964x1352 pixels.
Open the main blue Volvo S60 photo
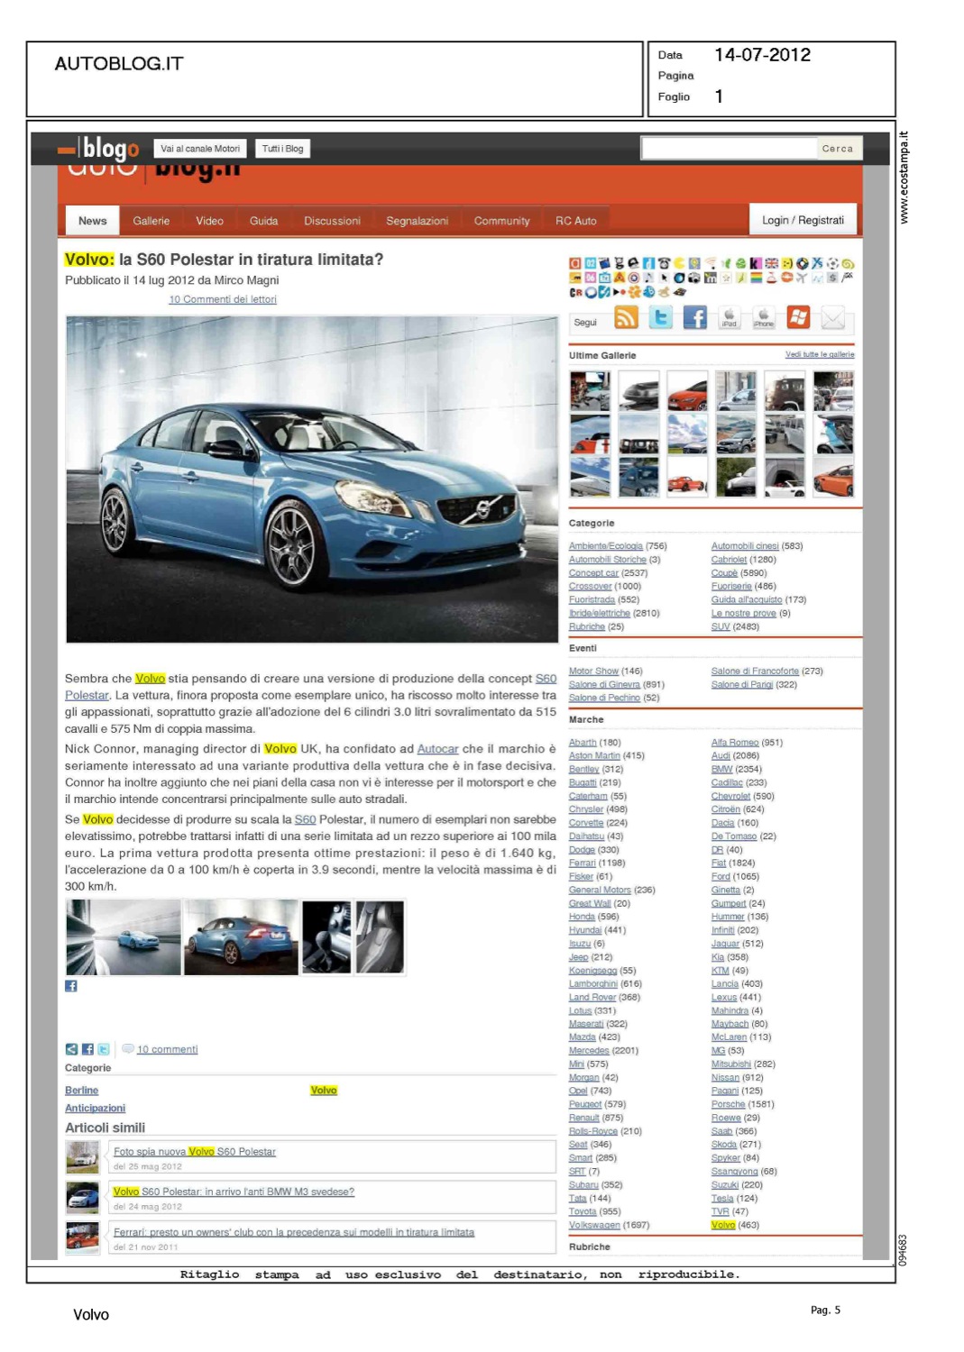tap(312, 479)
